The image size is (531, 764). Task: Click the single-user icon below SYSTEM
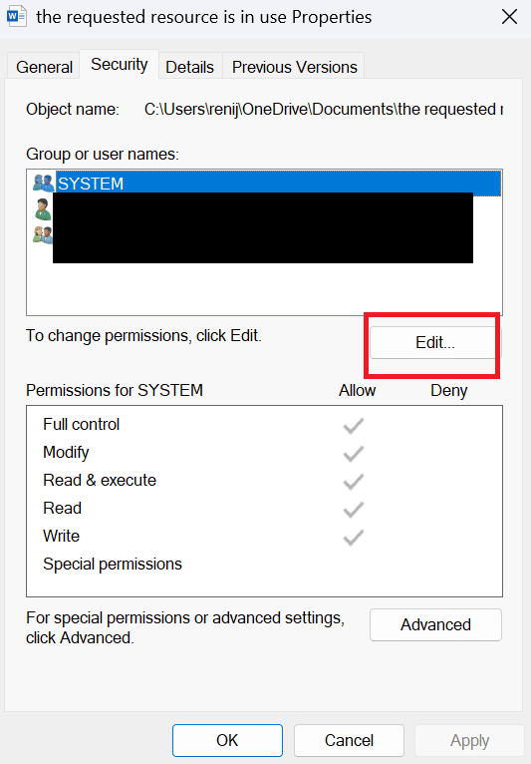[x=43, y=209]
